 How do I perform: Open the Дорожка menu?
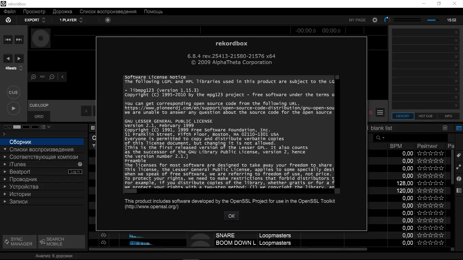[x=62, y=12]
